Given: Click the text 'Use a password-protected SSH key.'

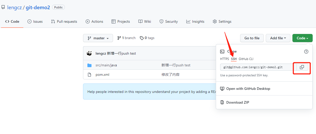Looking at the screenshot, I should pyautogui.click(x=244, y=75).
